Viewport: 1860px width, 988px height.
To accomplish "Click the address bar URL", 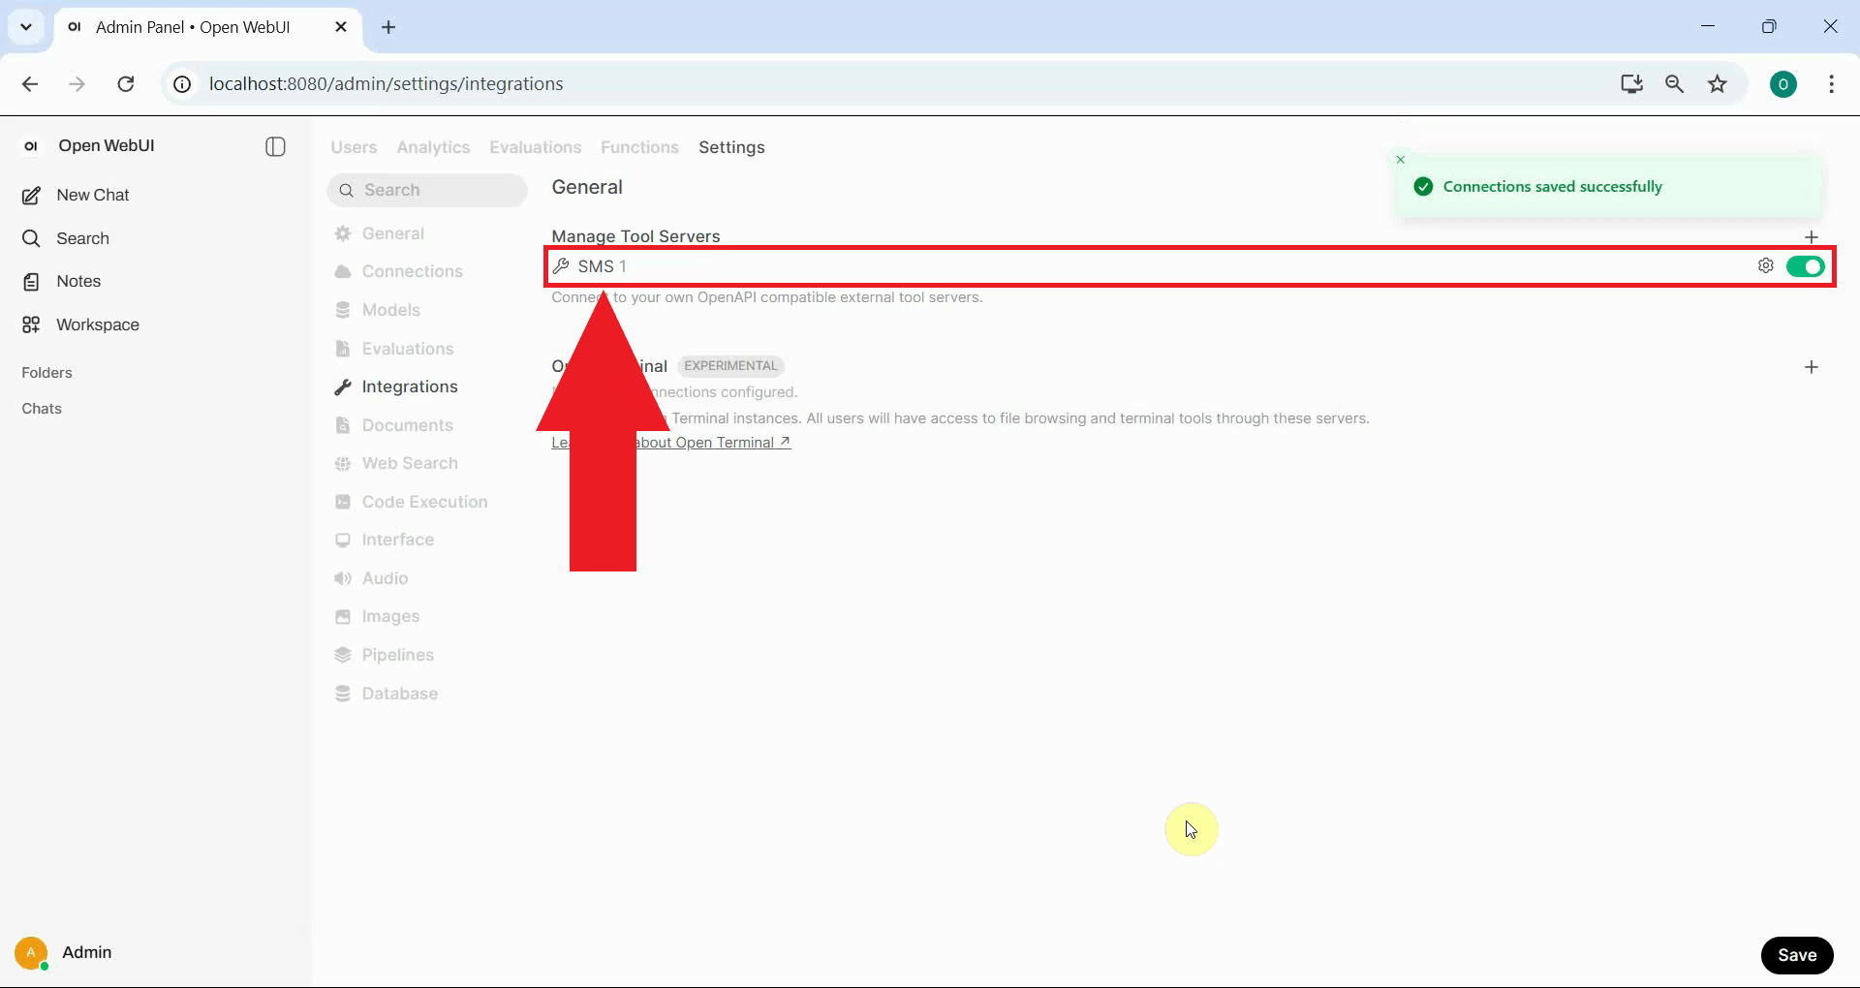I will click(x=386, y=84).
